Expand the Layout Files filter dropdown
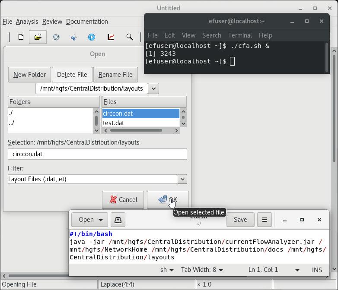The height and width of the screenshot is (290, 338). point(182,179)
